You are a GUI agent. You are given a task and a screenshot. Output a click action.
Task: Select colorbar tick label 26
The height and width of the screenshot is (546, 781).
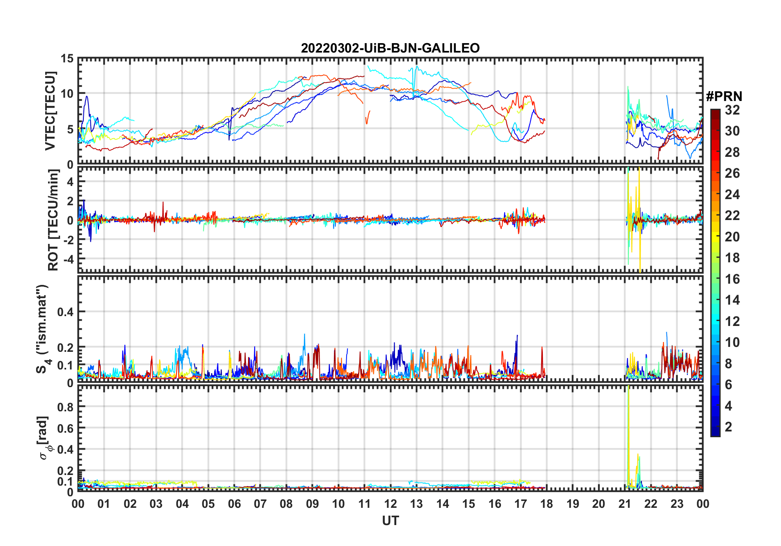732,173
